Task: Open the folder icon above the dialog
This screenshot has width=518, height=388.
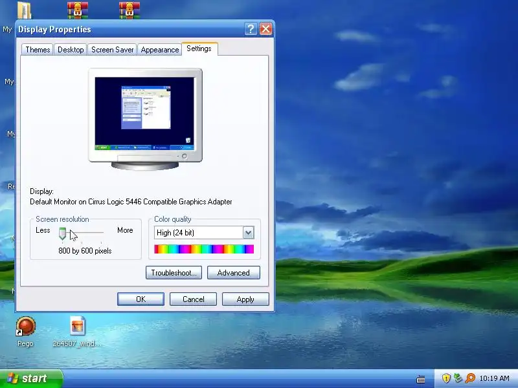Action: pyautogui.click(x=25, y=10)
